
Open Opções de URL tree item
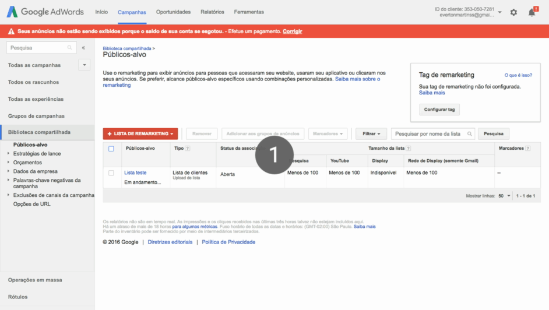click(32, 204)
